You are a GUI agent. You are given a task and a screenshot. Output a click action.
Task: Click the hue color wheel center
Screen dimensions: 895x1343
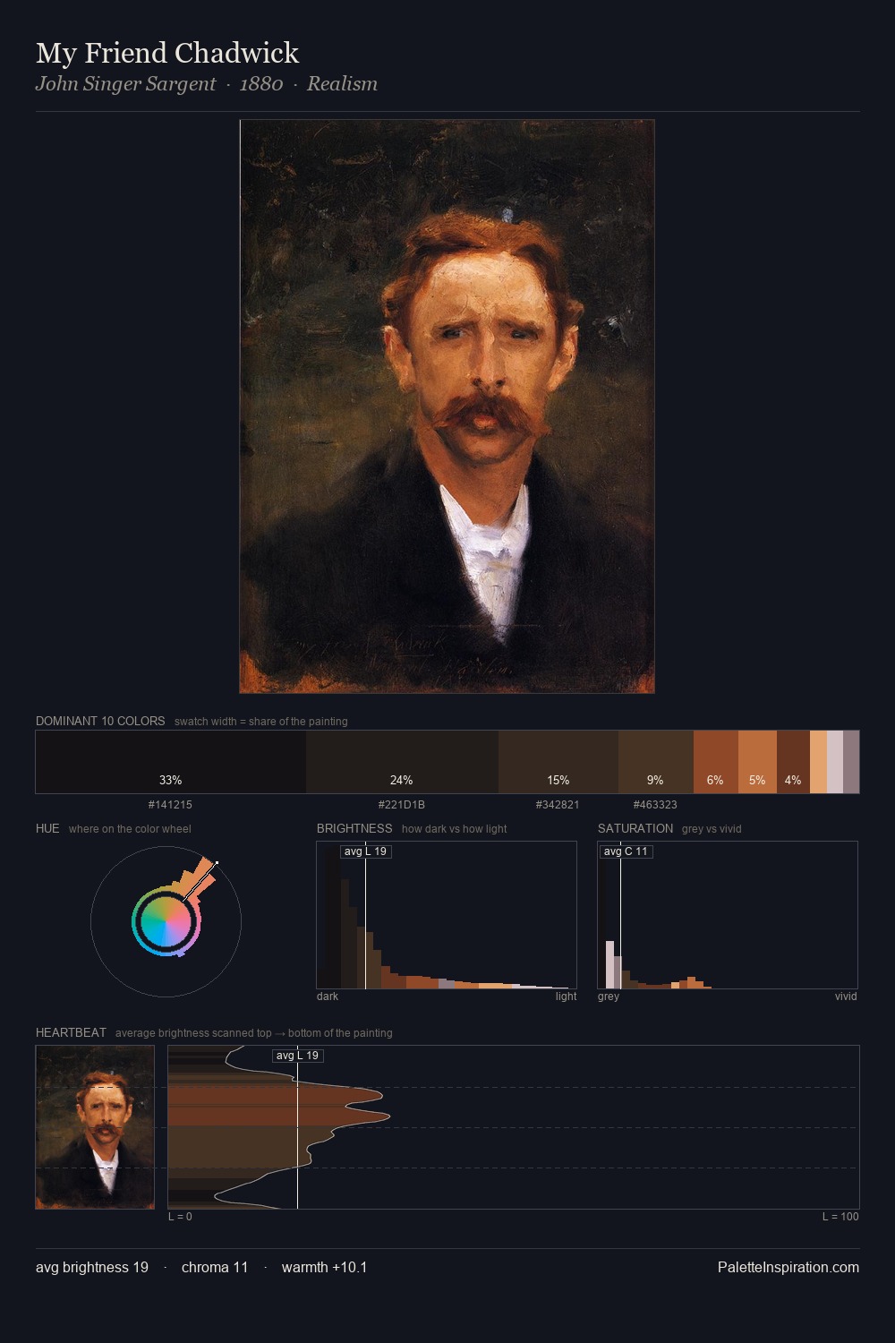click(x=166, y=920)
